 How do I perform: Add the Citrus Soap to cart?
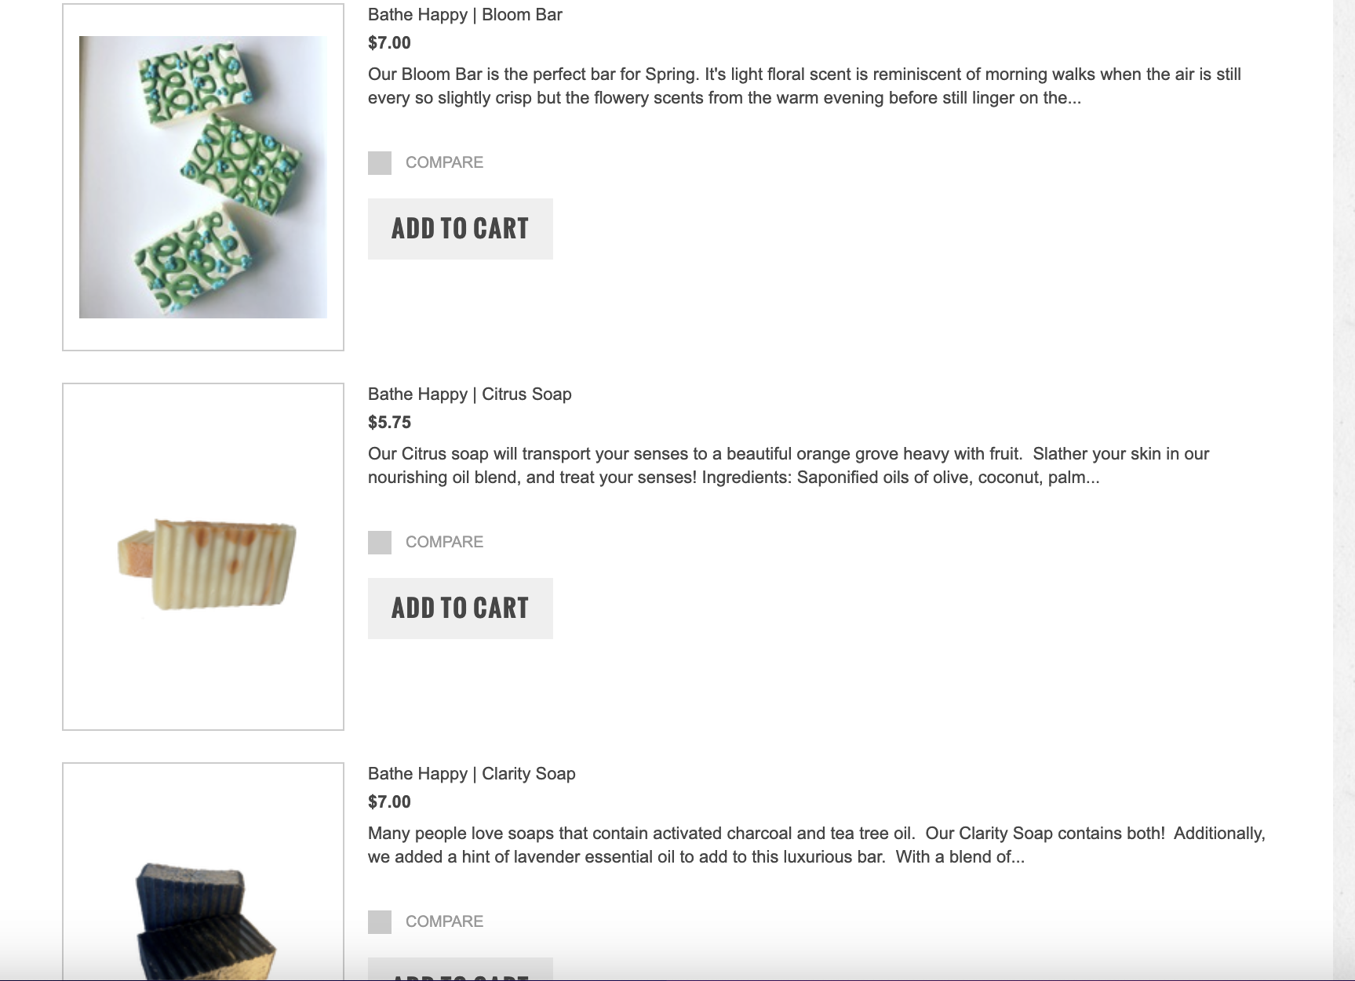(x=460, y=609)
